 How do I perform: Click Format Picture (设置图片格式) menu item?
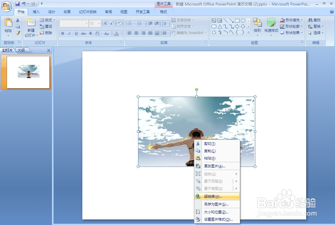tap(217, 219)
